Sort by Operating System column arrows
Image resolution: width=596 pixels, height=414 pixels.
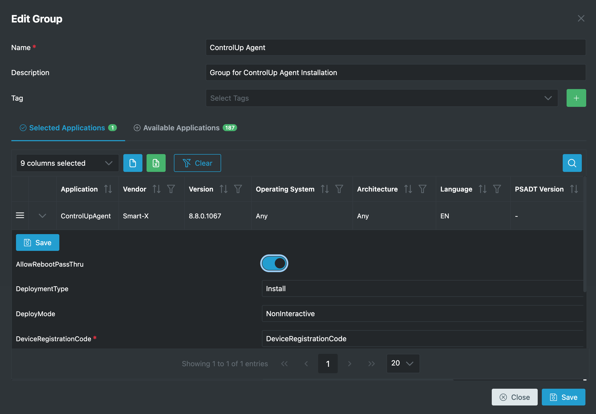pyautogui.click(x=325, y=189)
